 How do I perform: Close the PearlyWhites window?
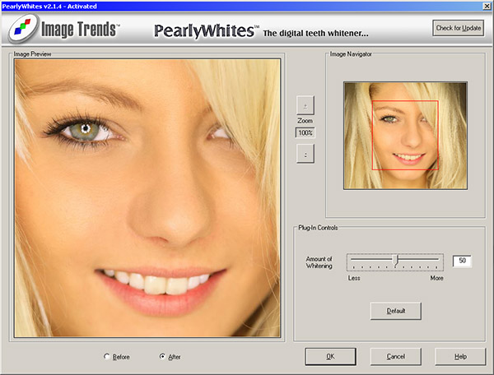[x=487, y=6]
